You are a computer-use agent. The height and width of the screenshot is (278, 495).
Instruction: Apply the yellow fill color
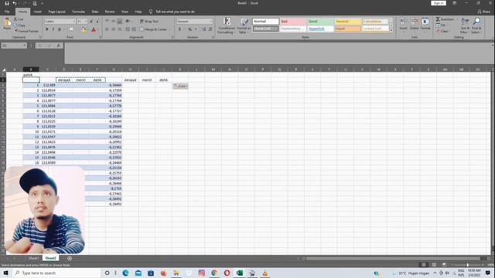pos(84,29)
